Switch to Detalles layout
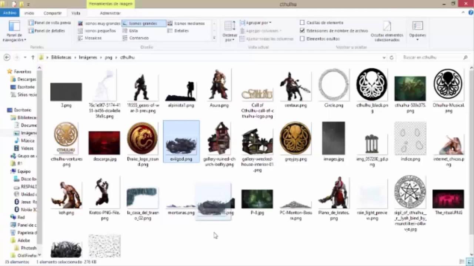The width and height of the screenshot is (474, 266). coord(178,31)
